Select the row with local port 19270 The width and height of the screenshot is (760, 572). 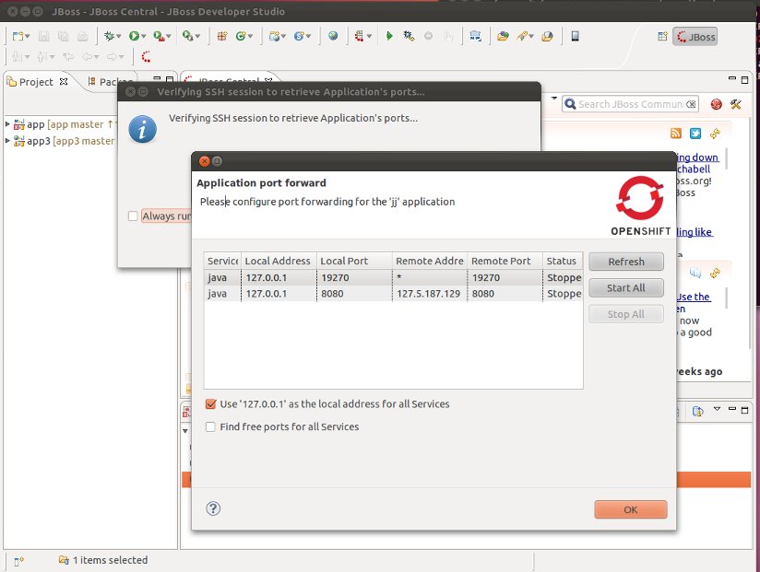click(393, 278)
